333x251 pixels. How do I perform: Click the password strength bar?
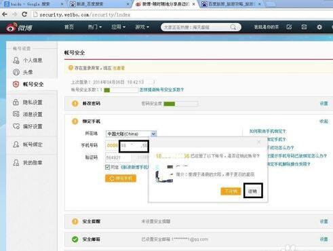181,104
